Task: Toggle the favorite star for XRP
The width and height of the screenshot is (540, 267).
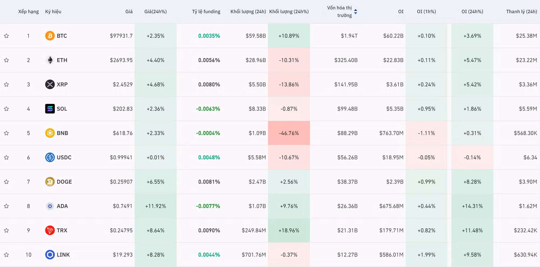Action: (6, 85)
